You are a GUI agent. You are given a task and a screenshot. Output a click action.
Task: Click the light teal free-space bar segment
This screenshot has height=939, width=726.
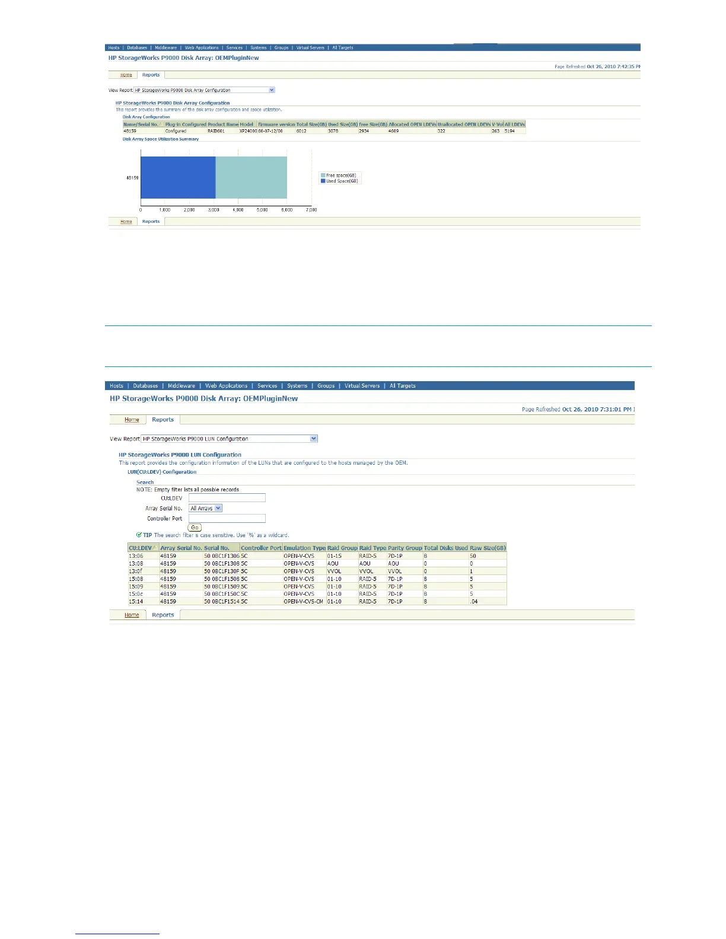(251, 177)
